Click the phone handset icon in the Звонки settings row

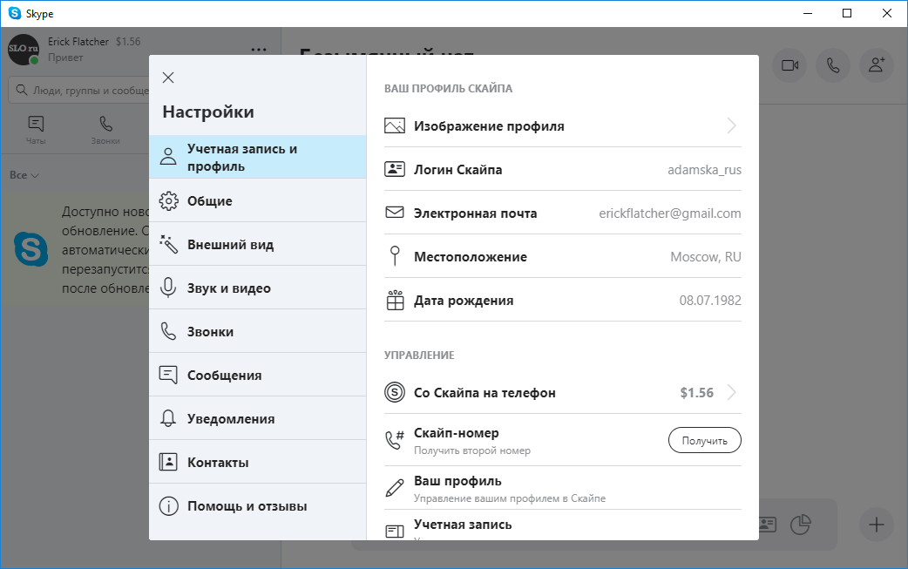[x=168, y=332]
